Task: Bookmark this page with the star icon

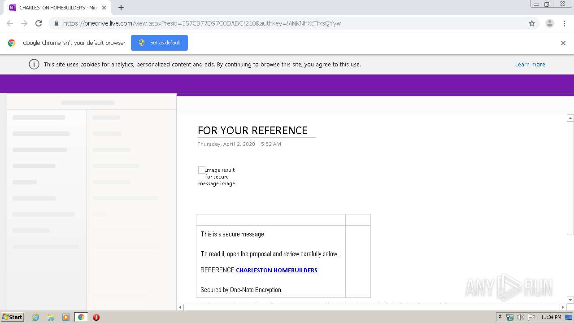Action: click(x=532, y=23)
